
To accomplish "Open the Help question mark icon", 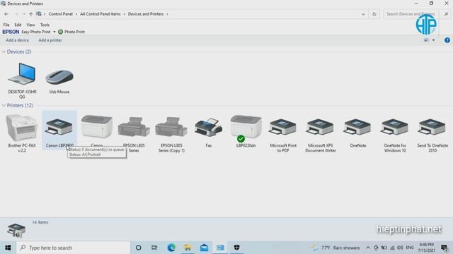I will point(447,40).
